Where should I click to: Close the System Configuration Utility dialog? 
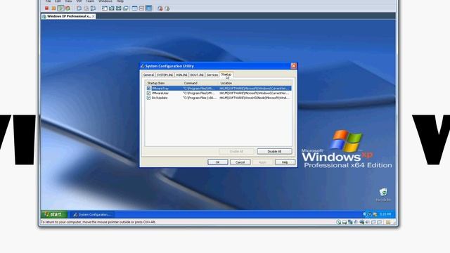coord(294,66)
